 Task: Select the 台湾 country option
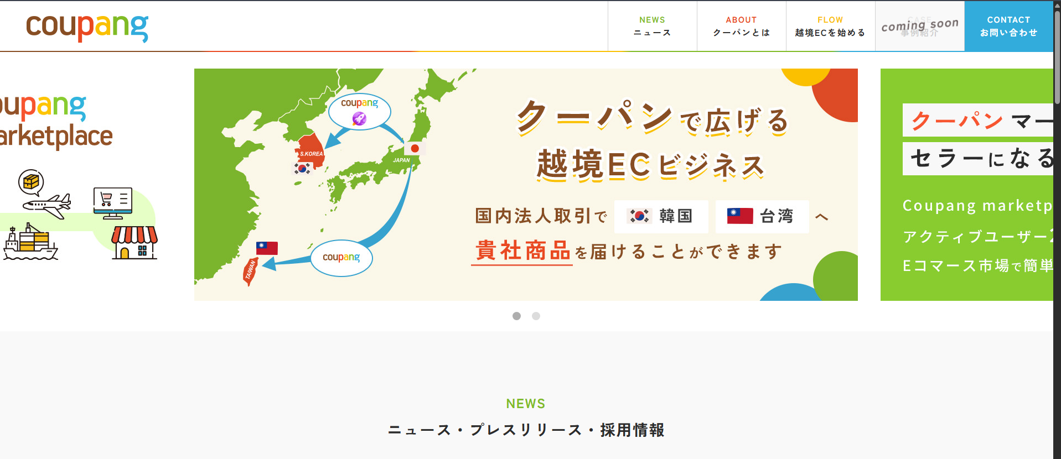click(x=762, y=216)
